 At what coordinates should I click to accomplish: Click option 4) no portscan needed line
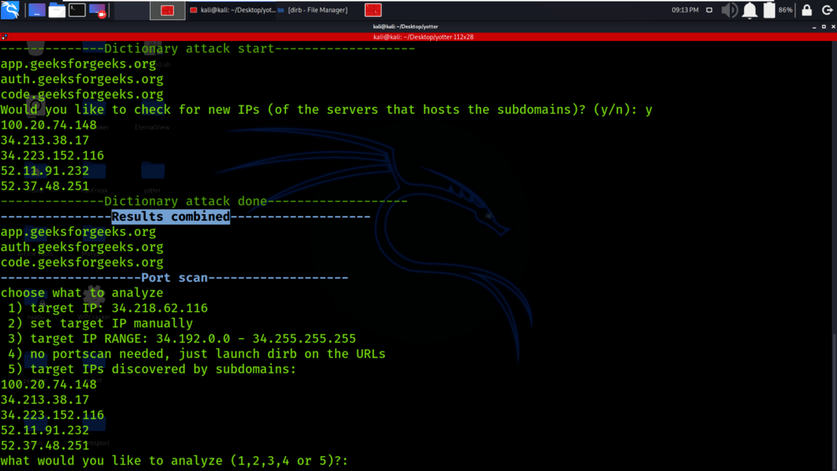[x=197, y=354]
